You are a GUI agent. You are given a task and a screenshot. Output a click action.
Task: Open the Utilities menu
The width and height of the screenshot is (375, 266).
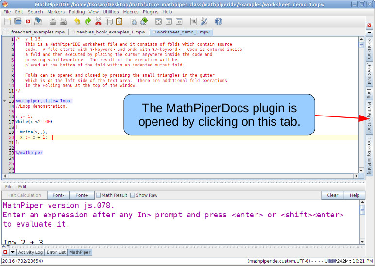pyautogui.click(x=111, y=12)
